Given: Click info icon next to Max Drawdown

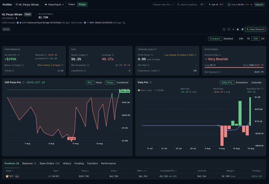Looking at the screenshot, I should click(88, 65).
